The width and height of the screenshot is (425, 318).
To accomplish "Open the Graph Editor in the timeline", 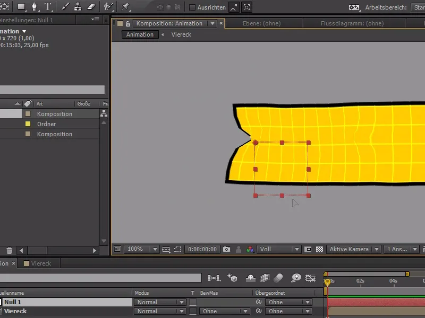I will pyautogui.click(x=311, y=278).
